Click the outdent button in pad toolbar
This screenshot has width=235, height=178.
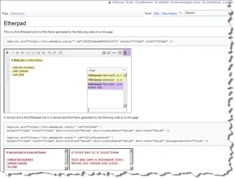pos(43,53)
